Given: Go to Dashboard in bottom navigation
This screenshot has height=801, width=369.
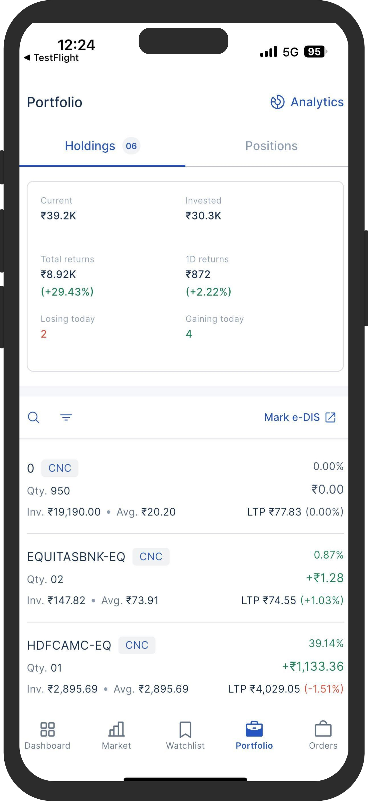Looking at the screenshot, I should coord(47,735).
